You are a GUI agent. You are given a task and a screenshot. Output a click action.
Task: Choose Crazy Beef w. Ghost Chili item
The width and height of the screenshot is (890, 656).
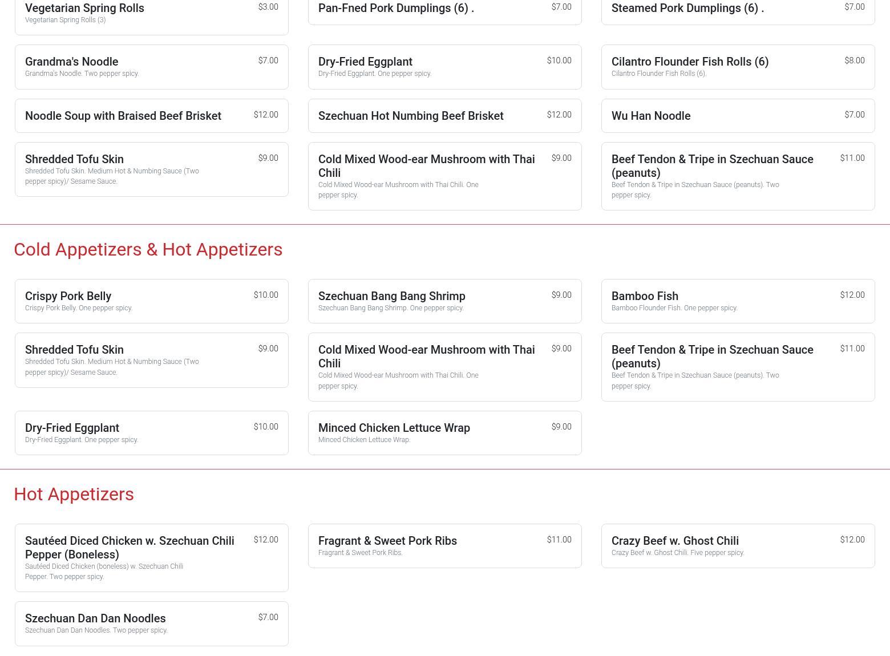point(738,546)
